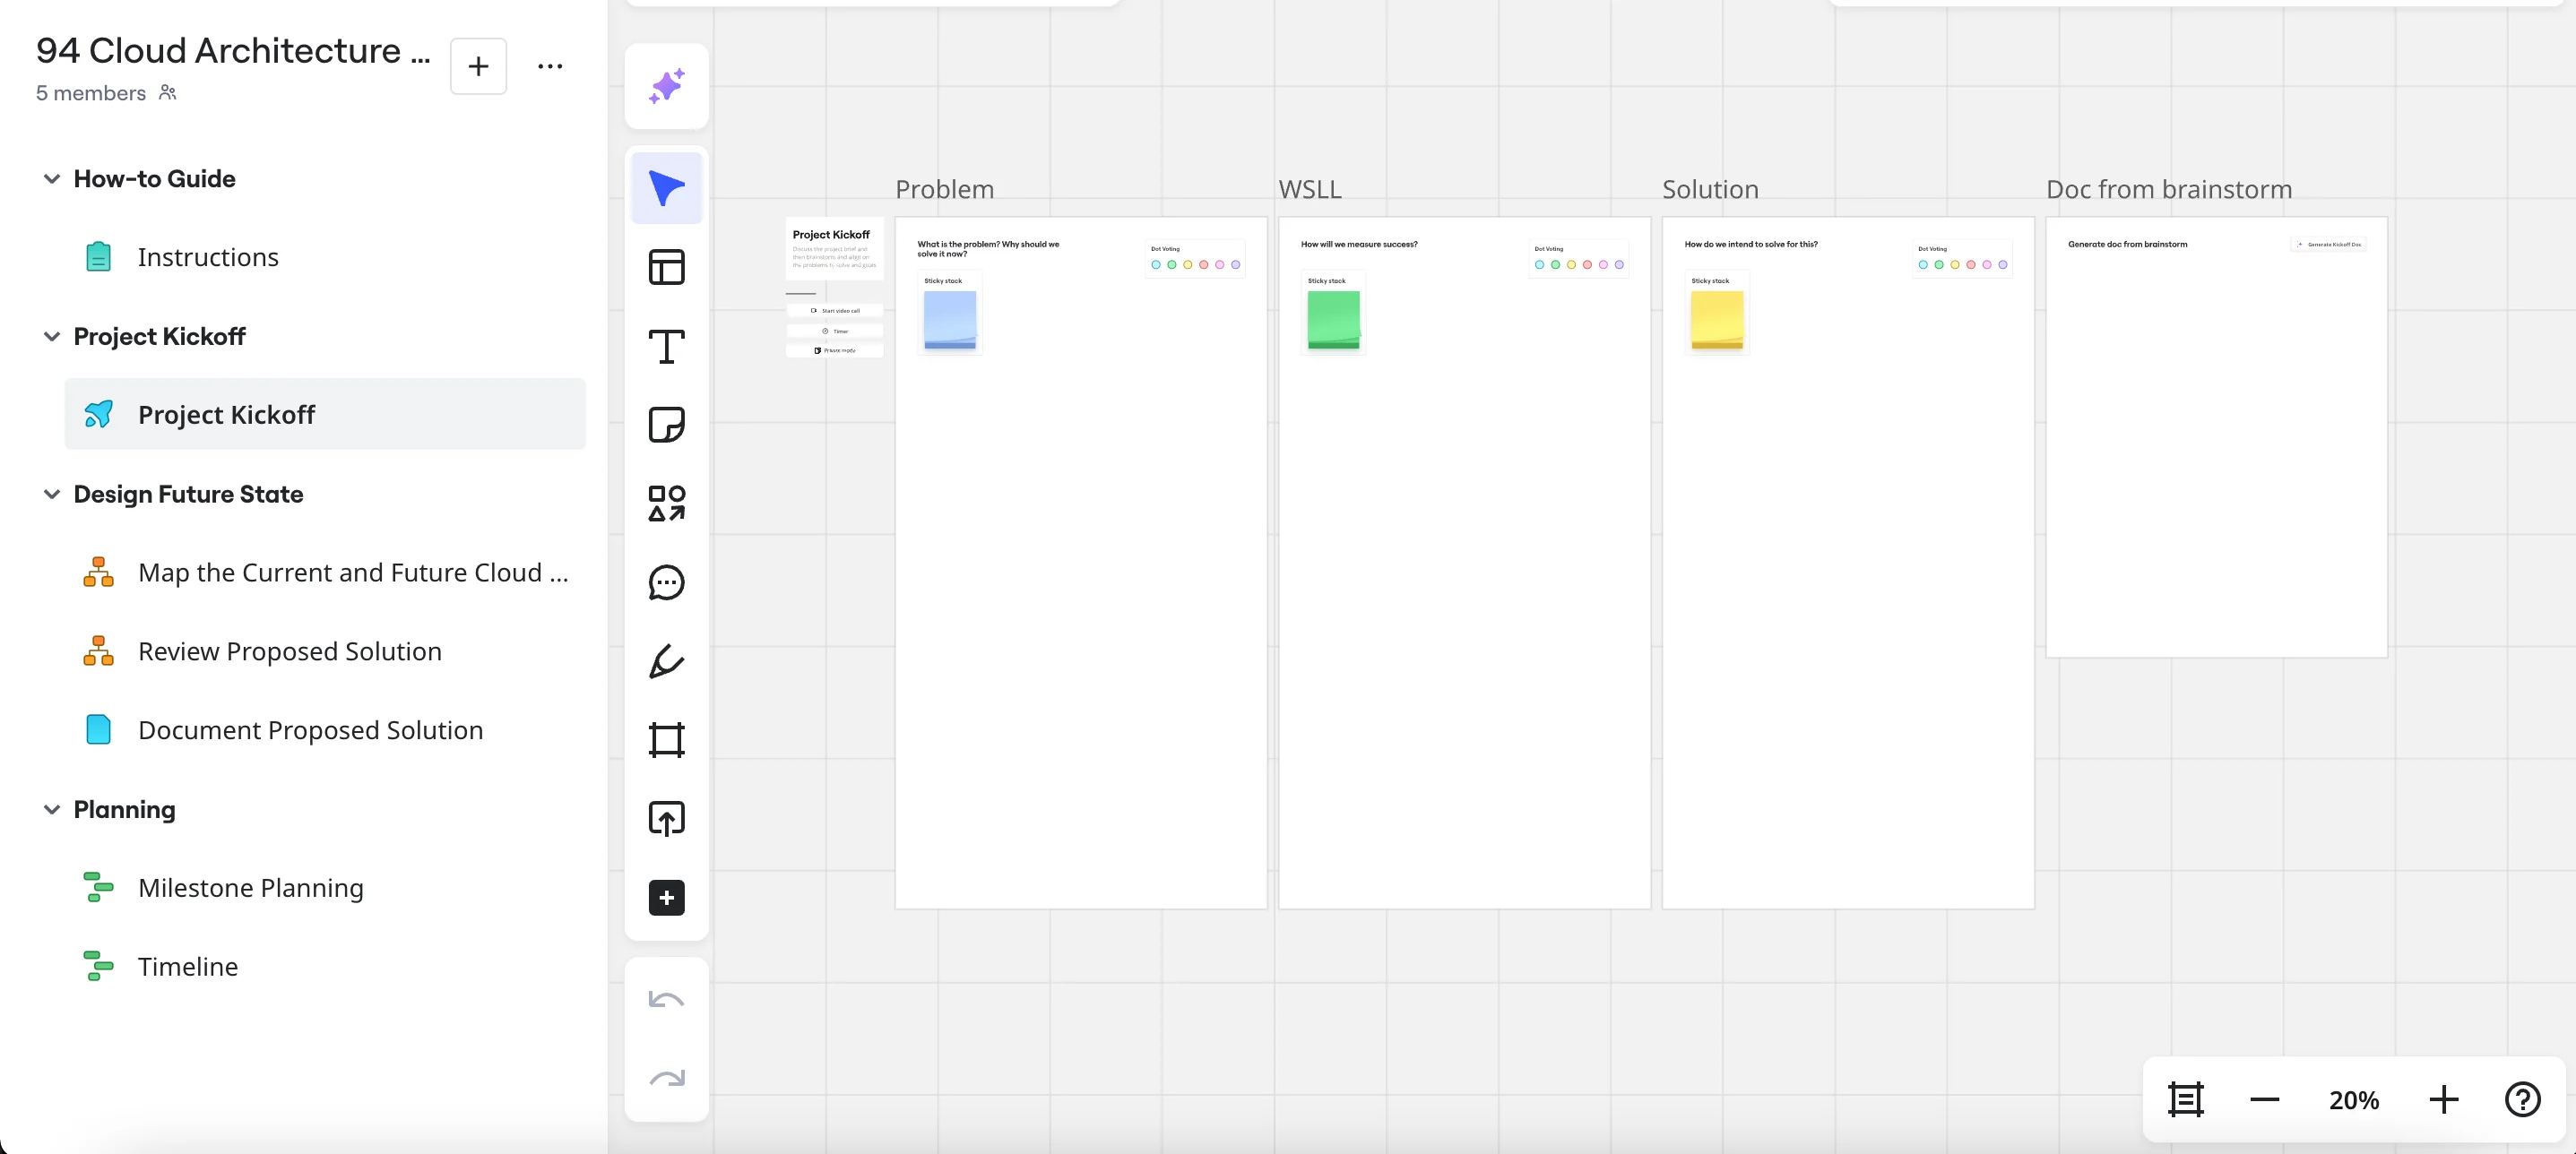This screenshot has height=1154, width=2576.
Task: Open the three-dots space options menu
Action: [550, 66]
